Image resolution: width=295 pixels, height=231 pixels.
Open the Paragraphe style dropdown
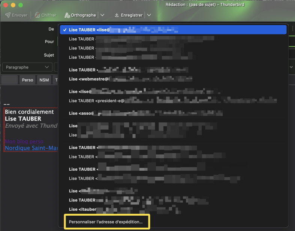click(x=27, y=67)
